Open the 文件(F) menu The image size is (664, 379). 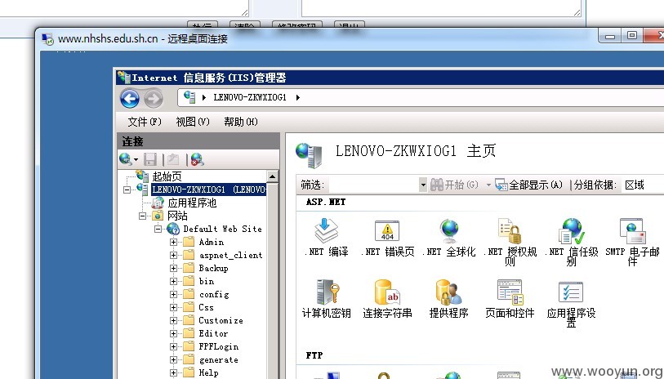click(x=145, y=122)
